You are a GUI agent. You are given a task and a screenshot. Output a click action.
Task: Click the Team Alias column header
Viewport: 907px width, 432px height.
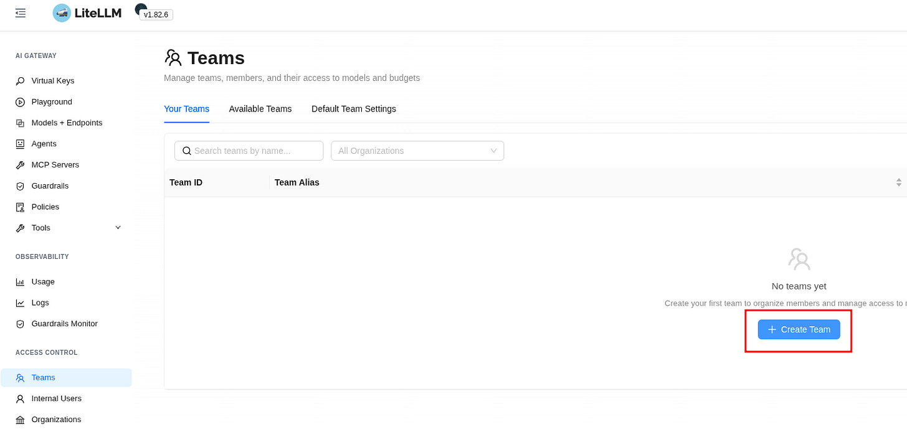[x=297, y=182]
